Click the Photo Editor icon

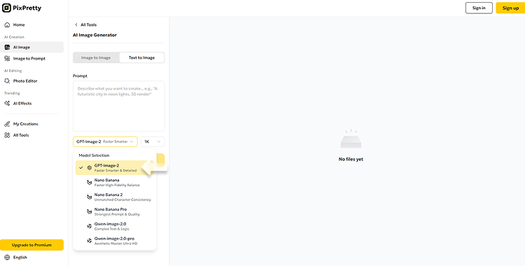tap(7, 81)
